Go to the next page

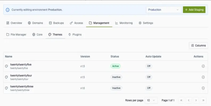tap(196, 100)
